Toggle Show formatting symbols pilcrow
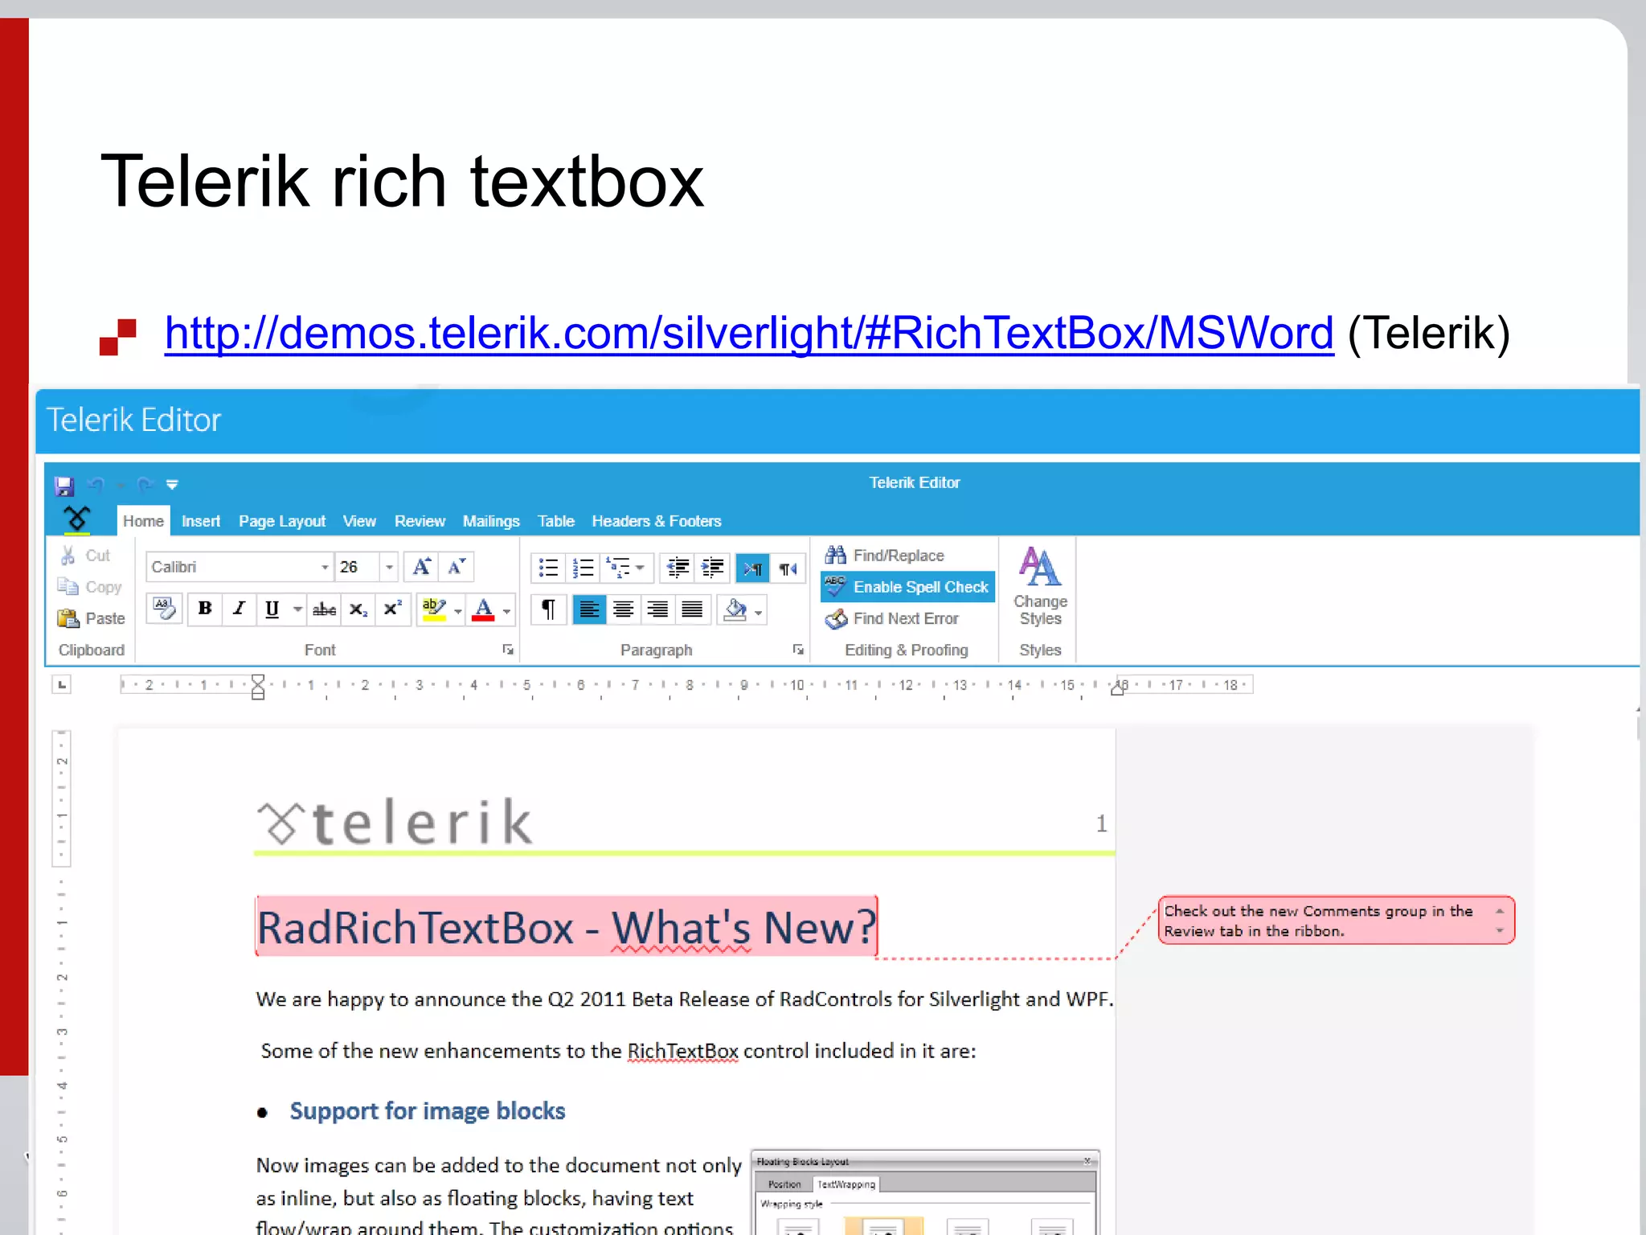The height and width of the screenshot is (1235, 1646). 548,609
